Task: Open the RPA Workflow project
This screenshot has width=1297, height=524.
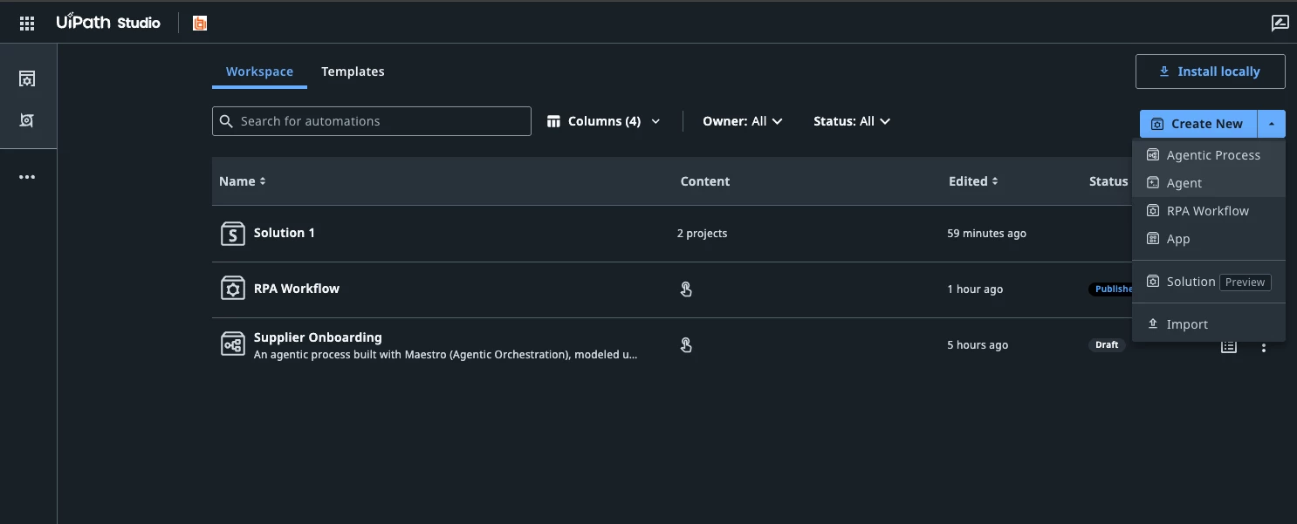Action: 297,288
